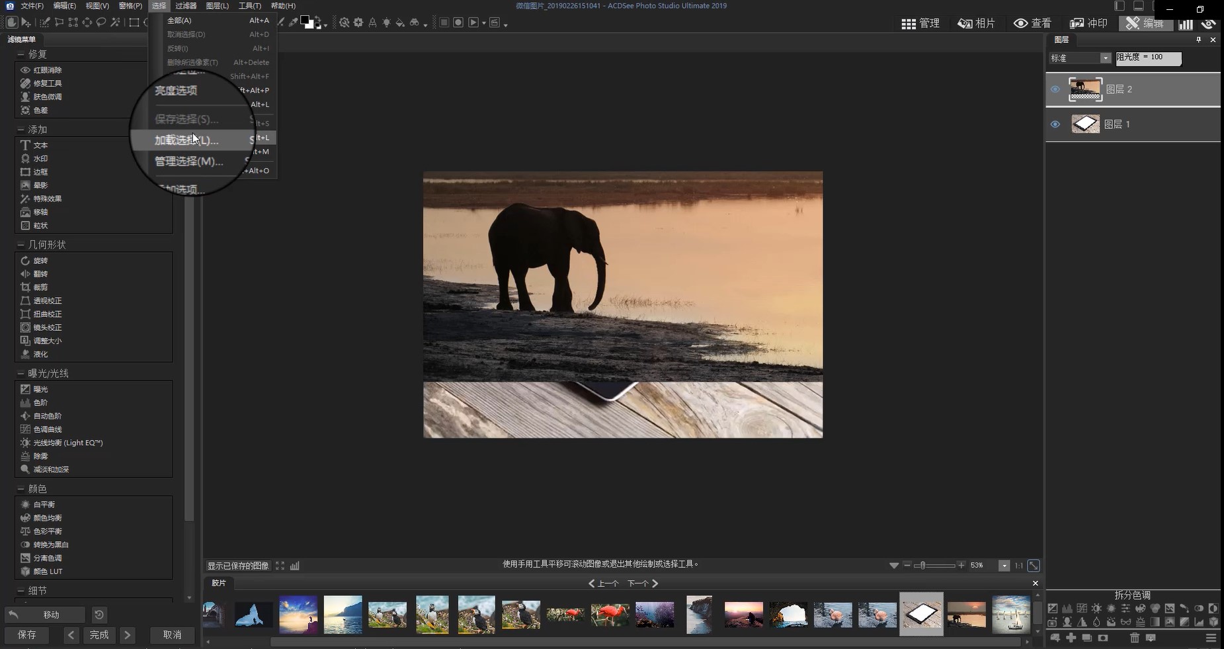
Task: Open the liquify tool (液化)
Action: (34, 354)
